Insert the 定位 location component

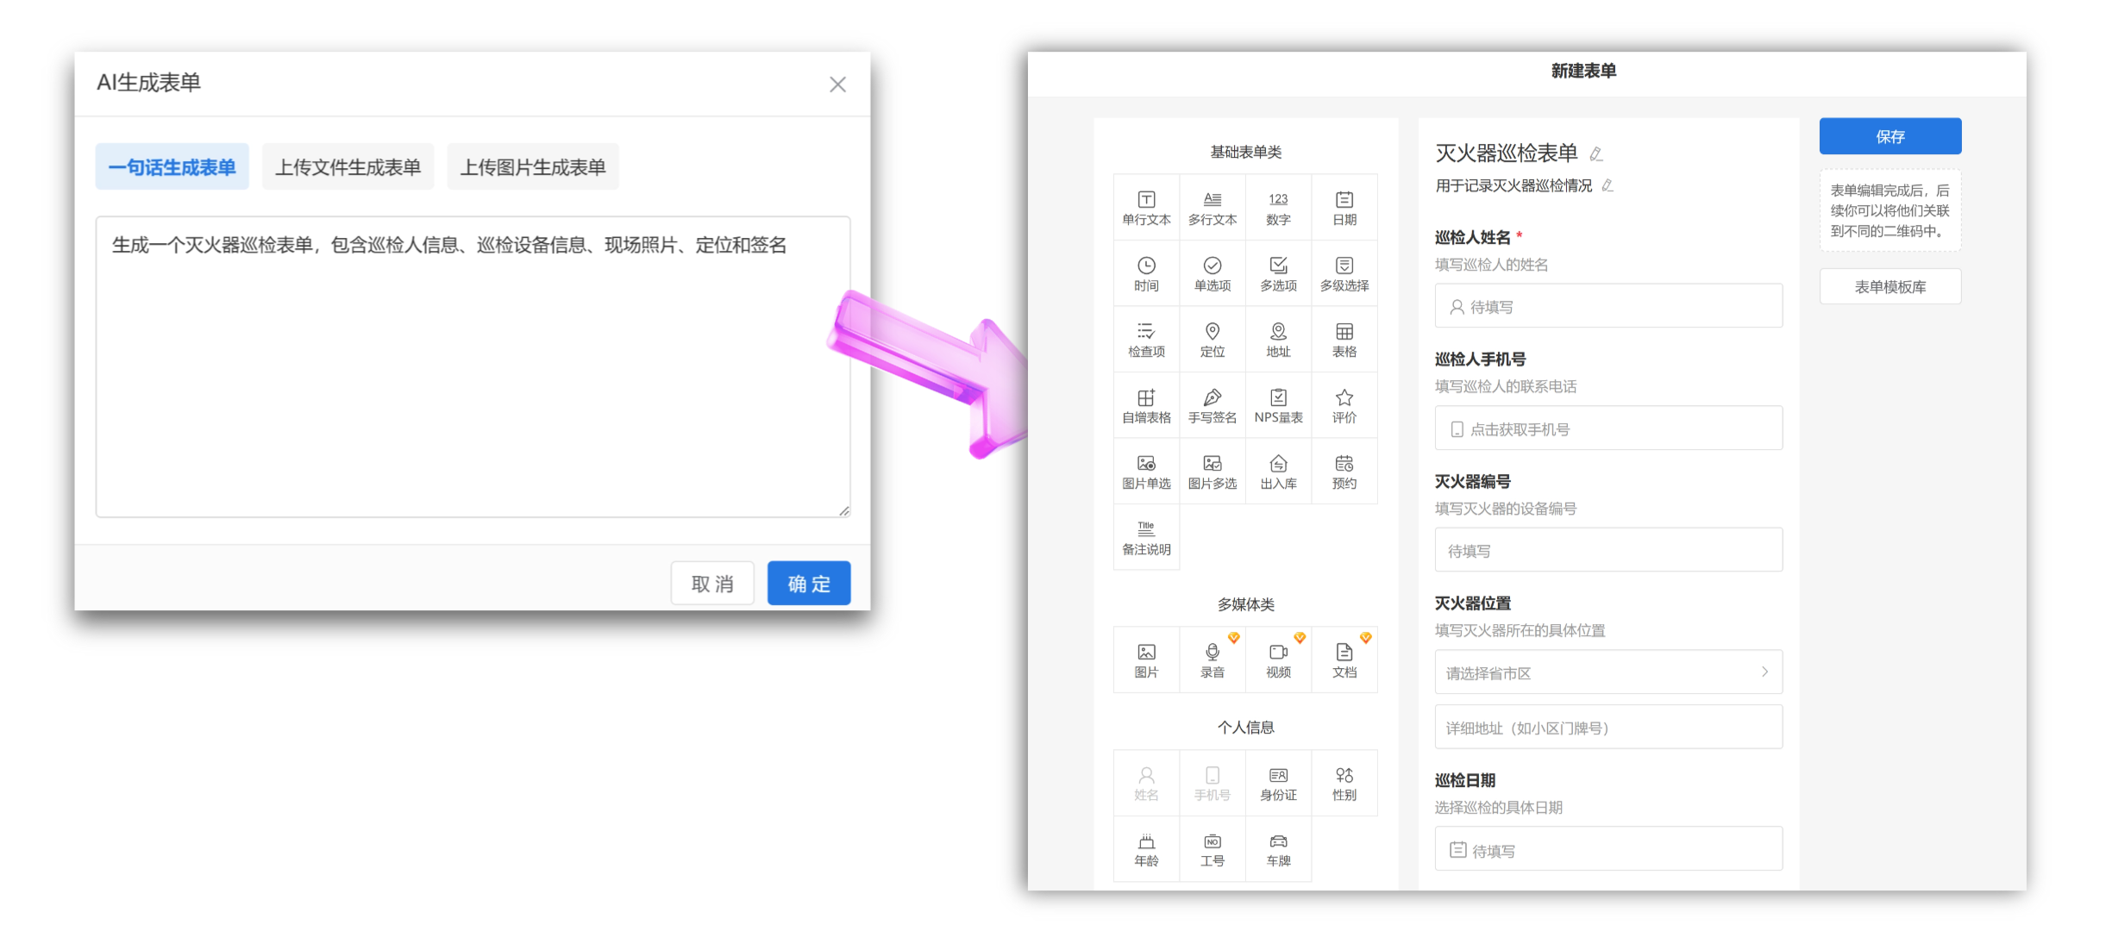pyautogui.click(x=1212, y=339)
